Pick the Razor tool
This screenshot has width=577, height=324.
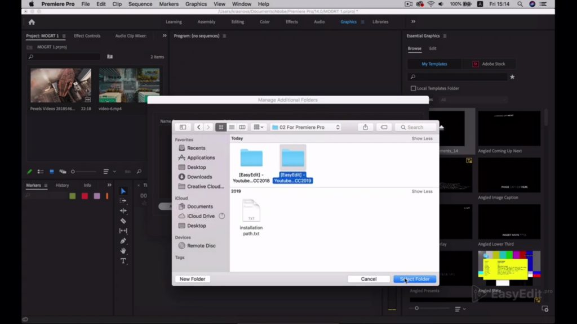123,220
